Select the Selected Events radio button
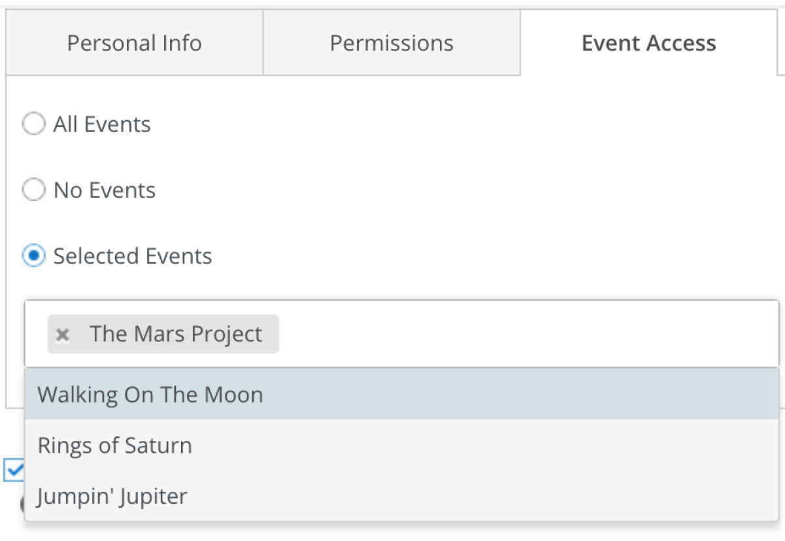Screen dimensions: 785x541 (33, 256)
